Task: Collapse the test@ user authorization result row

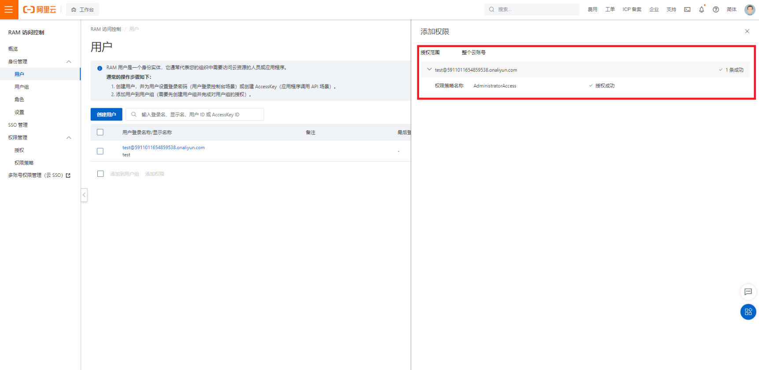Action: (429, 70)
